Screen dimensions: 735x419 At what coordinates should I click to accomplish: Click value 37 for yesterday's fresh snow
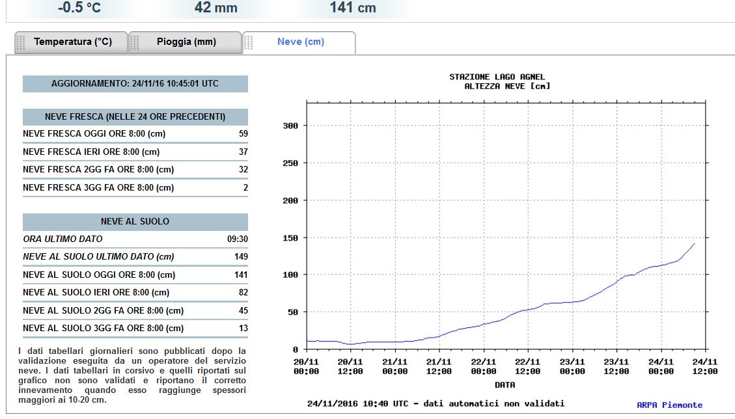coord(243,152)
